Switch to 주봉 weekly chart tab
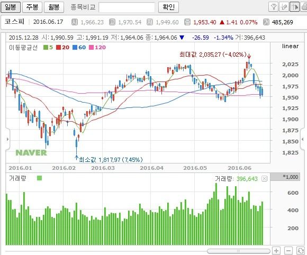The image size is (307, 255). pyautogui.click(x=32, y=7)
